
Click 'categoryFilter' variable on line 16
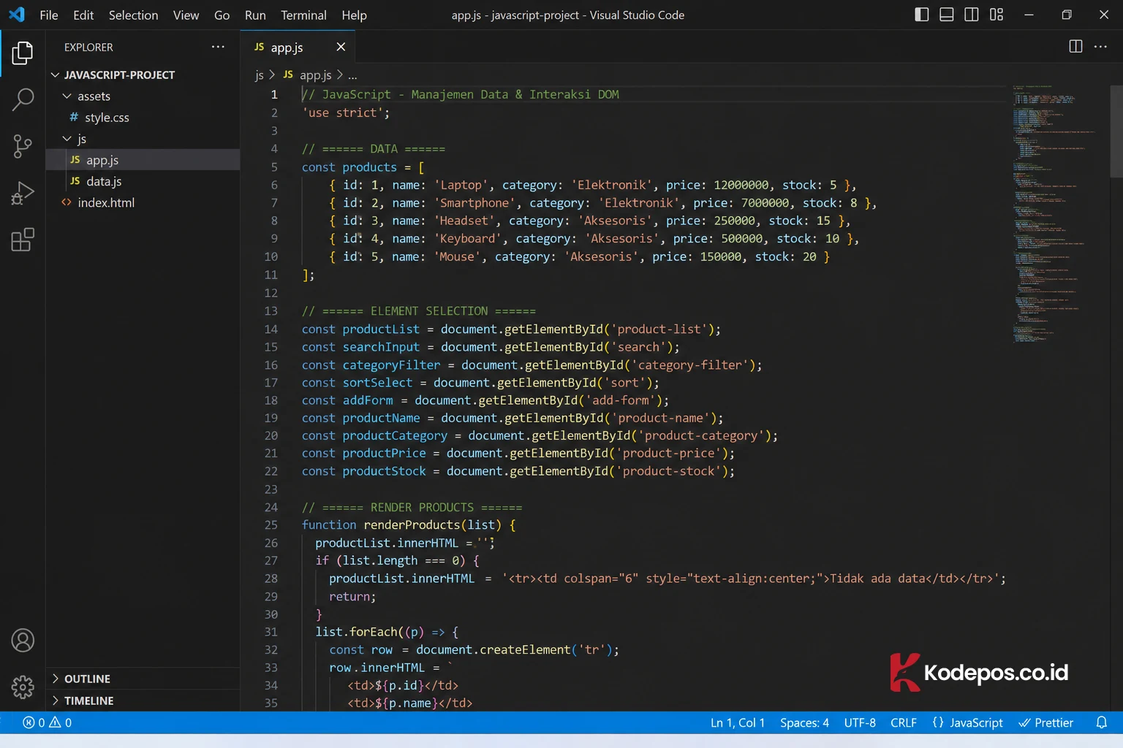click(x=391, y=365)
